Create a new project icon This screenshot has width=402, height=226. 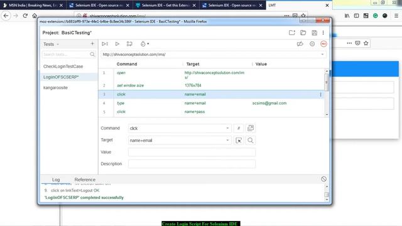coord(291,33)
